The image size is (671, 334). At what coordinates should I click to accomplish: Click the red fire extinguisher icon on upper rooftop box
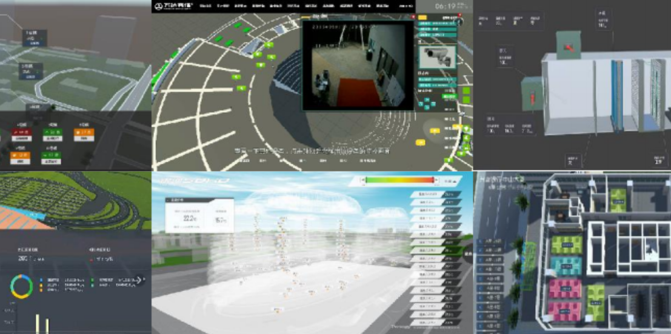[x=568, y=47]
